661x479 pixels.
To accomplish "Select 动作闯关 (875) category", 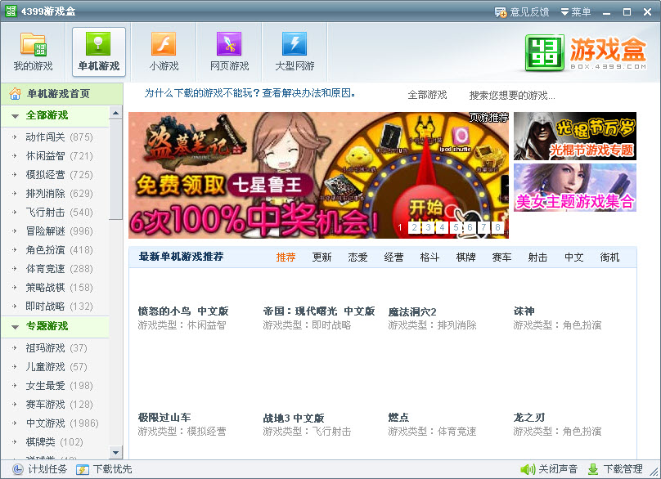I will coord(59,137).
